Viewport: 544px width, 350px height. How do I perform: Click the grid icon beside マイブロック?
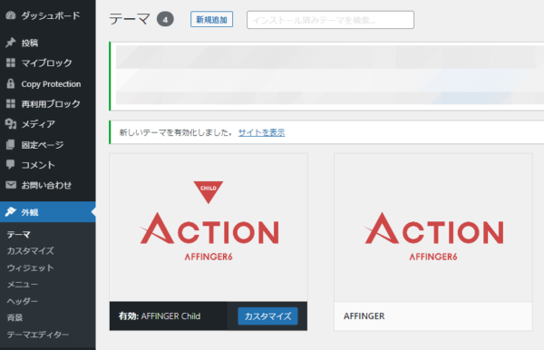click(x=11, y=63)
